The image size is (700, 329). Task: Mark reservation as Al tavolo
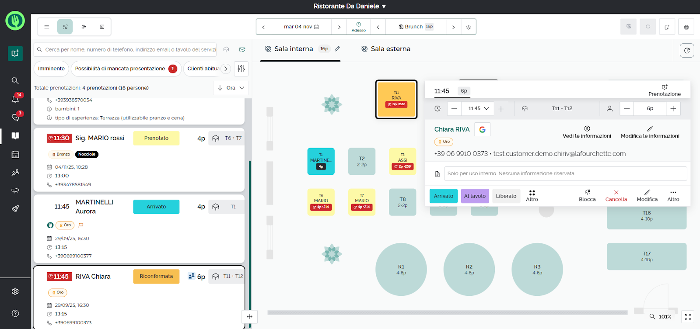475,196
